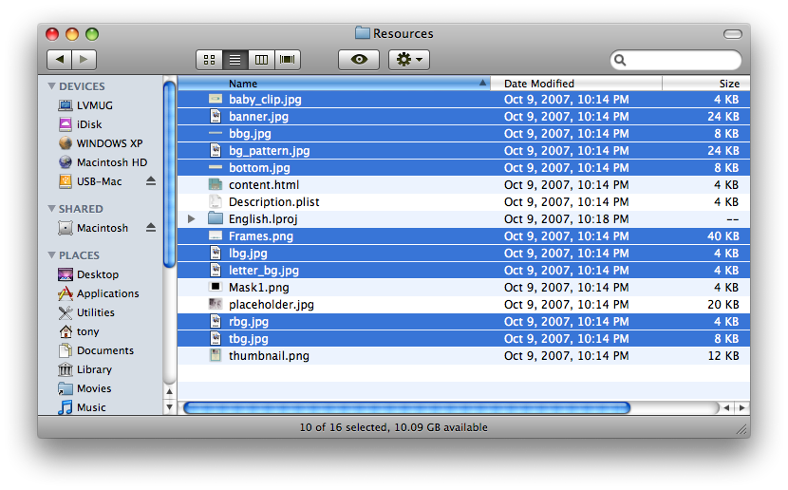Click the horizontal scrollbar thumb
The height and width of the screenshot is (490, 788).
click(x=406, y=407)
